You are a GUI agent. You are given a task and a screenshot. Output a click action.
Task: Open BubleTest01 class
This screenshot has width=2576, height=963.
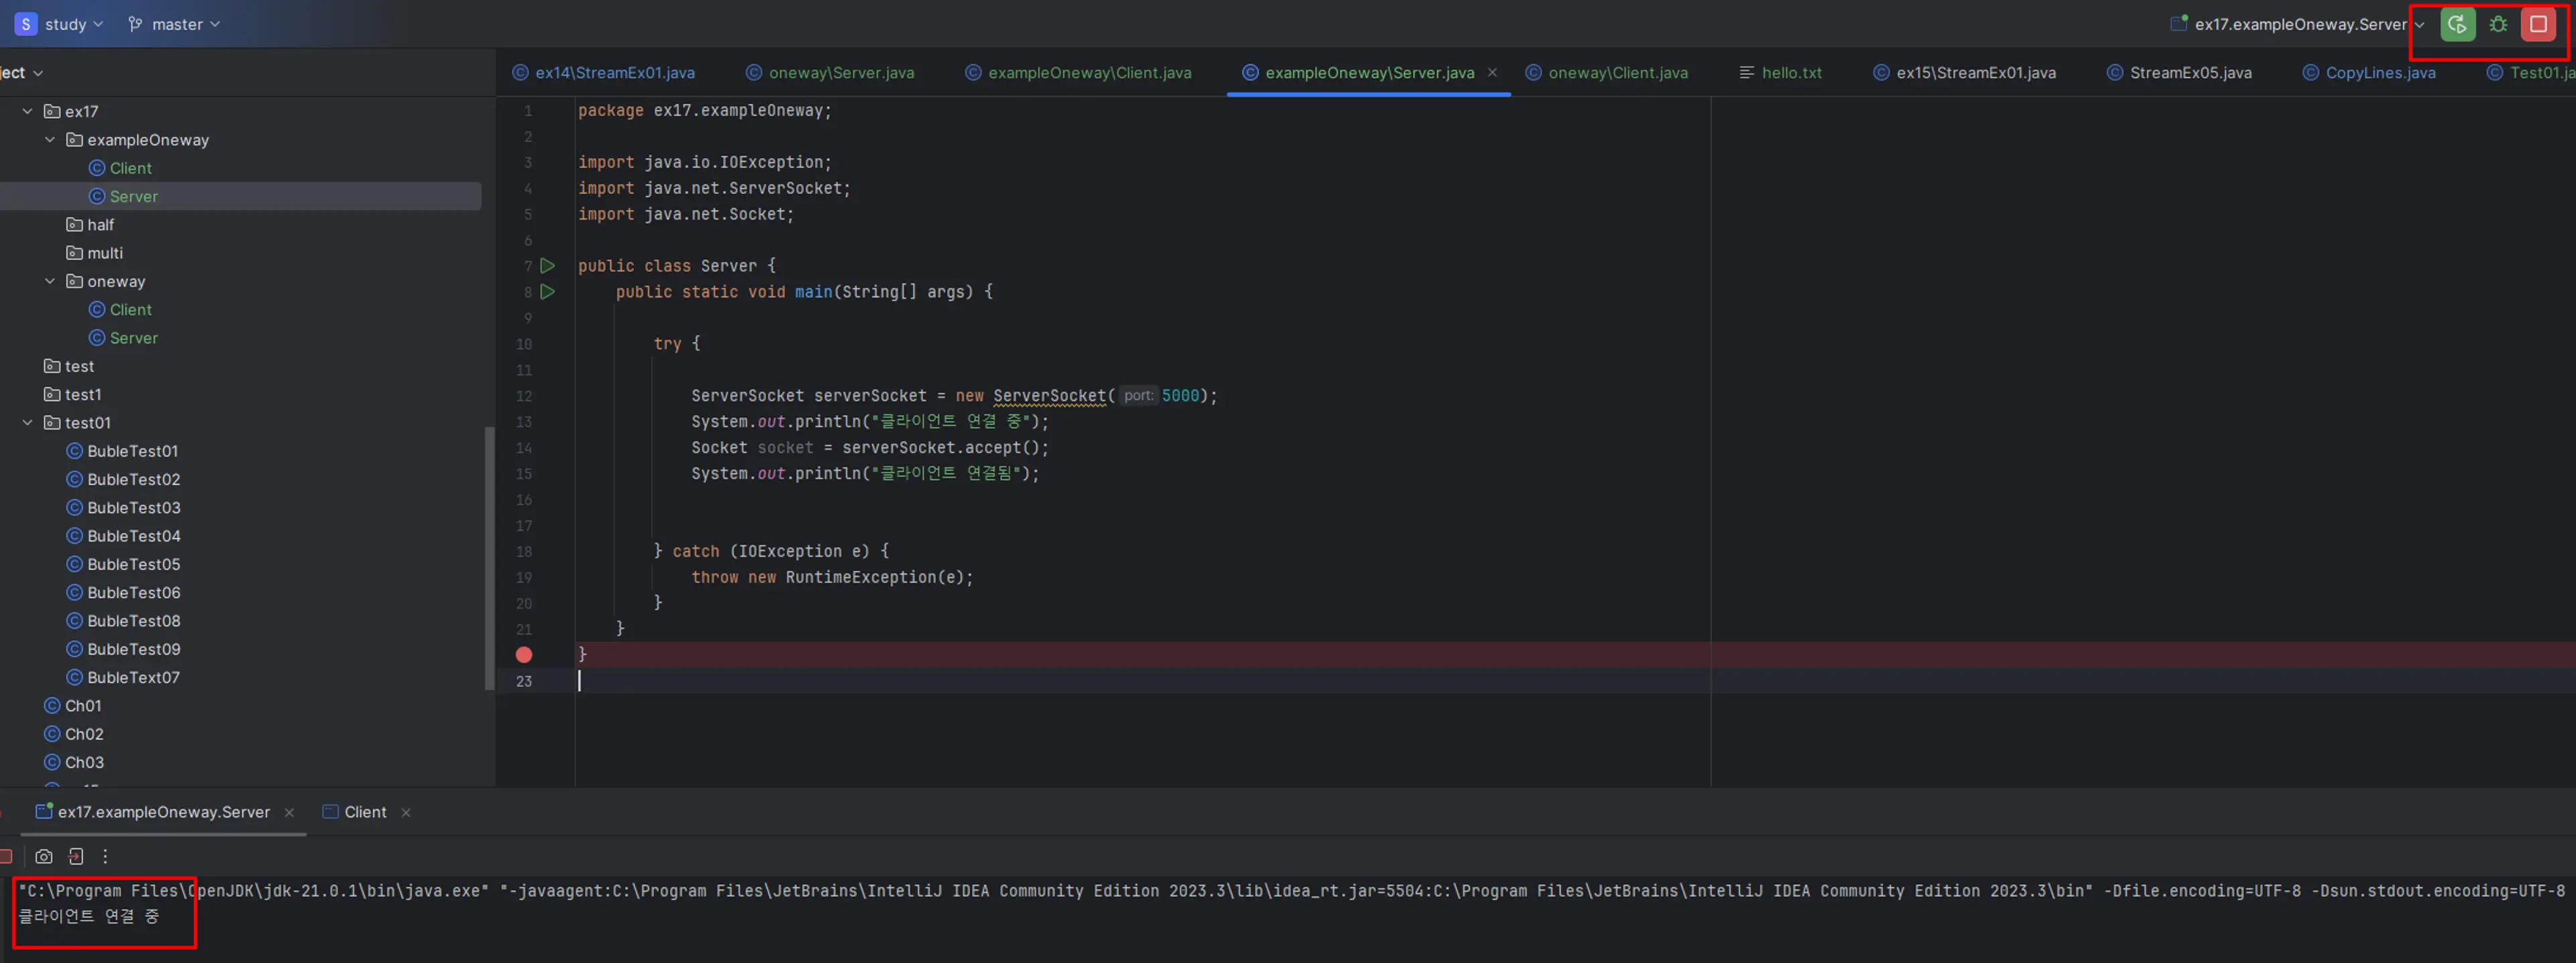[122, 451]
